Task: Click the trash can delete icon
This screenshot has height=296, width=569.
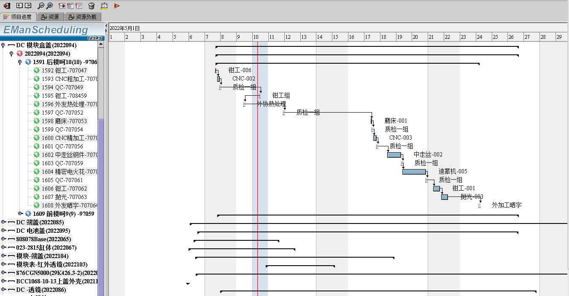Action: pyautogui.click(x=92, y=6)
